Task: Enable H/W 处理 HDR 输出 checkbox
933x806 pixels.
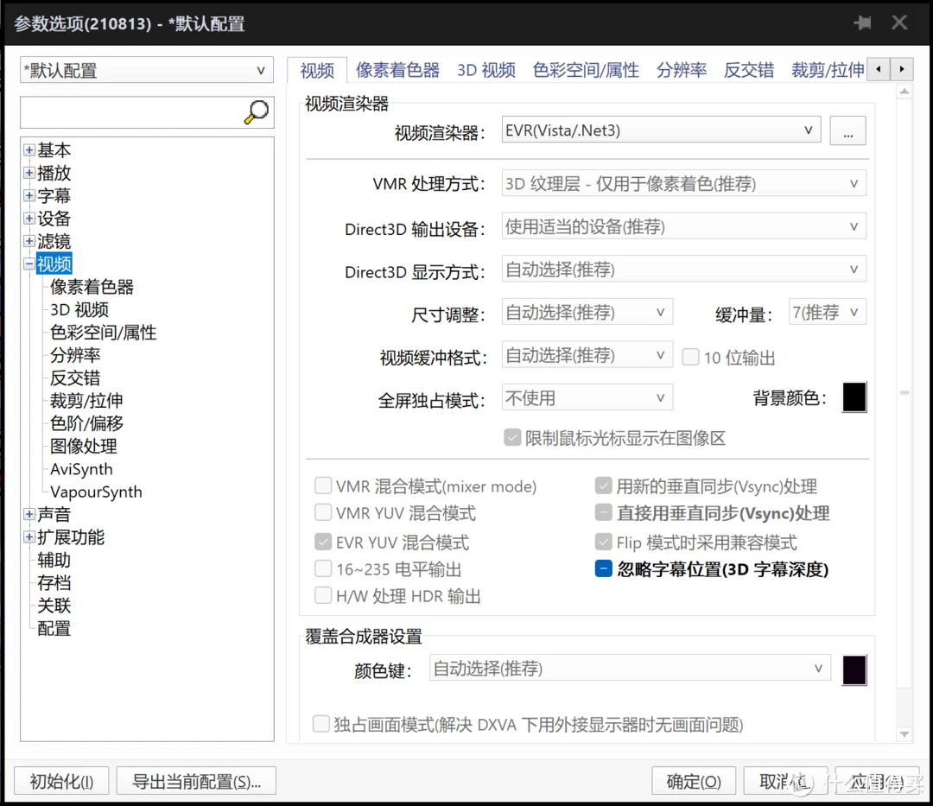Action: tap(323, 595)
